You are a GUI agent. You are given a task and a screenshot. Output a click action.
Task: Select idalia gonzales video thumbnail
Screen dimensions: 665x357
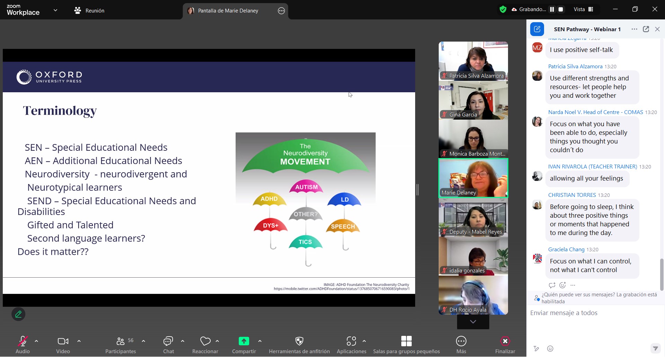tap(473, 256)
